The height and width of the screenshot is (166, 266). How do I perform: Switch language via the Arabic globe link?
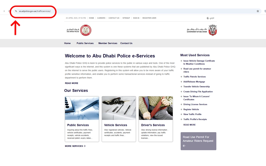[211, 18]
